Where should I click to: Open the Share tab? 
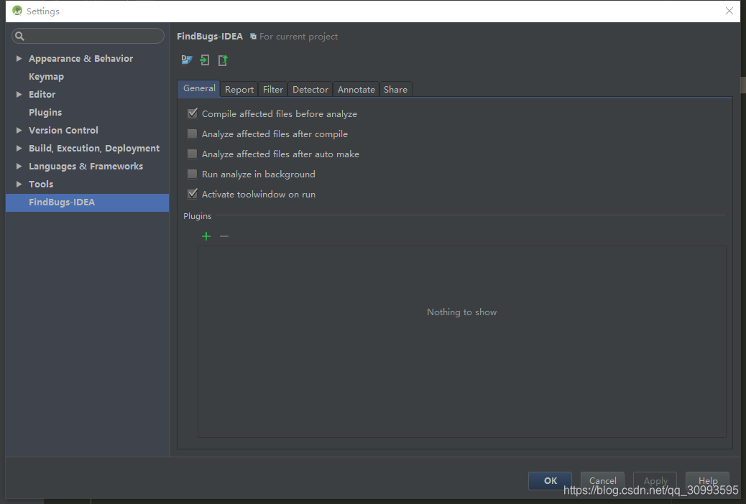[x=395, y=90]
